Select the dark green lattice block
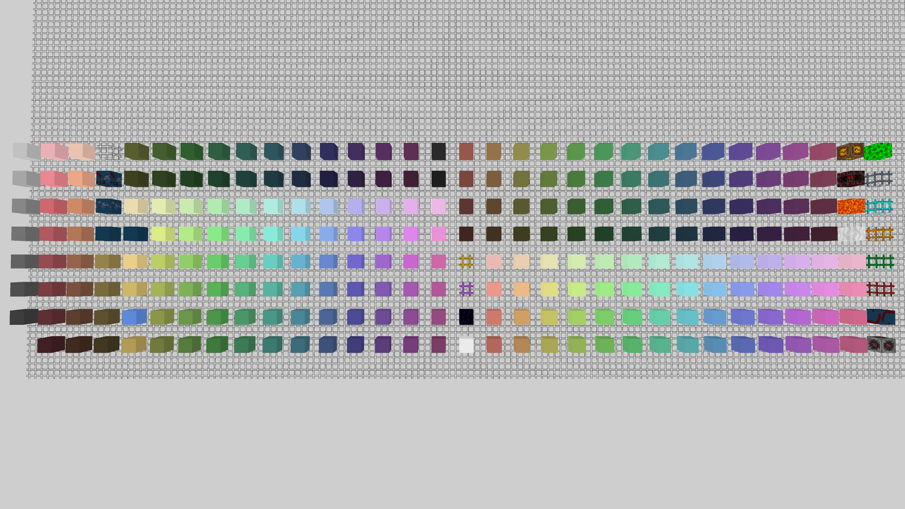Image resolution: width=905 pixels, height=509 pixels. point(880,261)
